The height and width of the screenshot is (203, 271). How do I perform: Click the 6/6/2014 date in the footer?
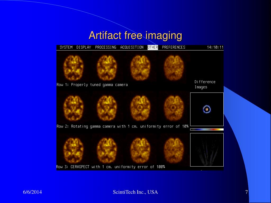[x=33, y=192]
